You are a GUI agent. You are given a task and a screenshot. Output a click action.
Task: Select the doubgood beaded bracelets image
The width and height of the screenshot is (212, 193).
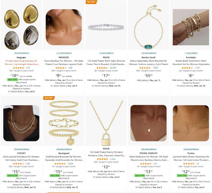click(64, 123)
